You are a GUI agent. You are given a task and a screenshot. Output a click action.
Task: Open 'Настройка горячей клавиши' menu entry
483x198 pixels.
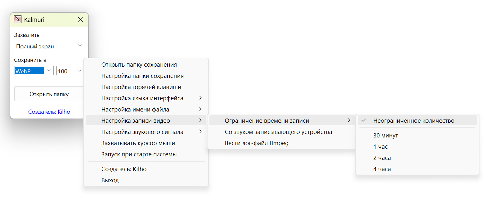point(141,87)
